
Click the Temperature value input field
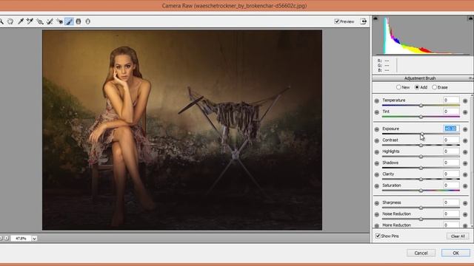tap(451, 100)
